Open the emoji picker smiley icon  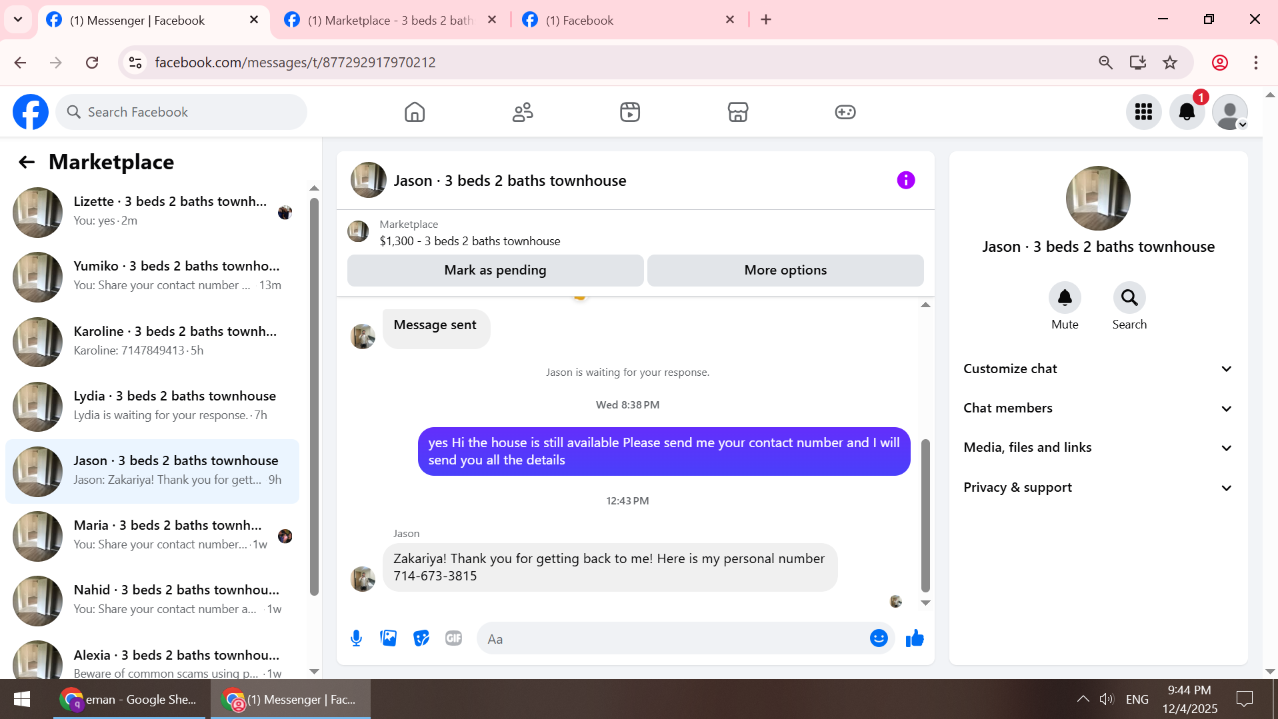(879, 638)
